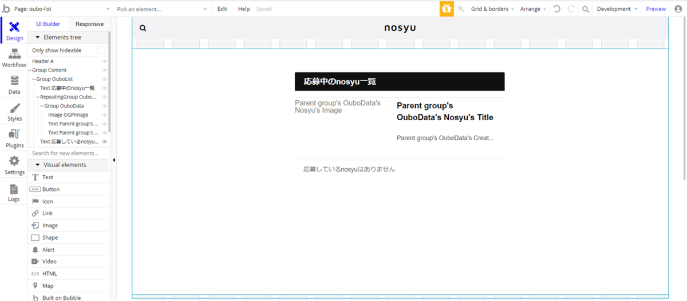687x301 pixels.
Task: Select Image OGPImage in the elements tree
Action: coord(68,115)
